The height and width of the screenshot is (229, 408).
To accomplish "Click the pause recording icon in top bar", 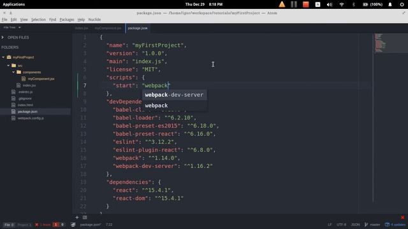I will click(294, 4).
